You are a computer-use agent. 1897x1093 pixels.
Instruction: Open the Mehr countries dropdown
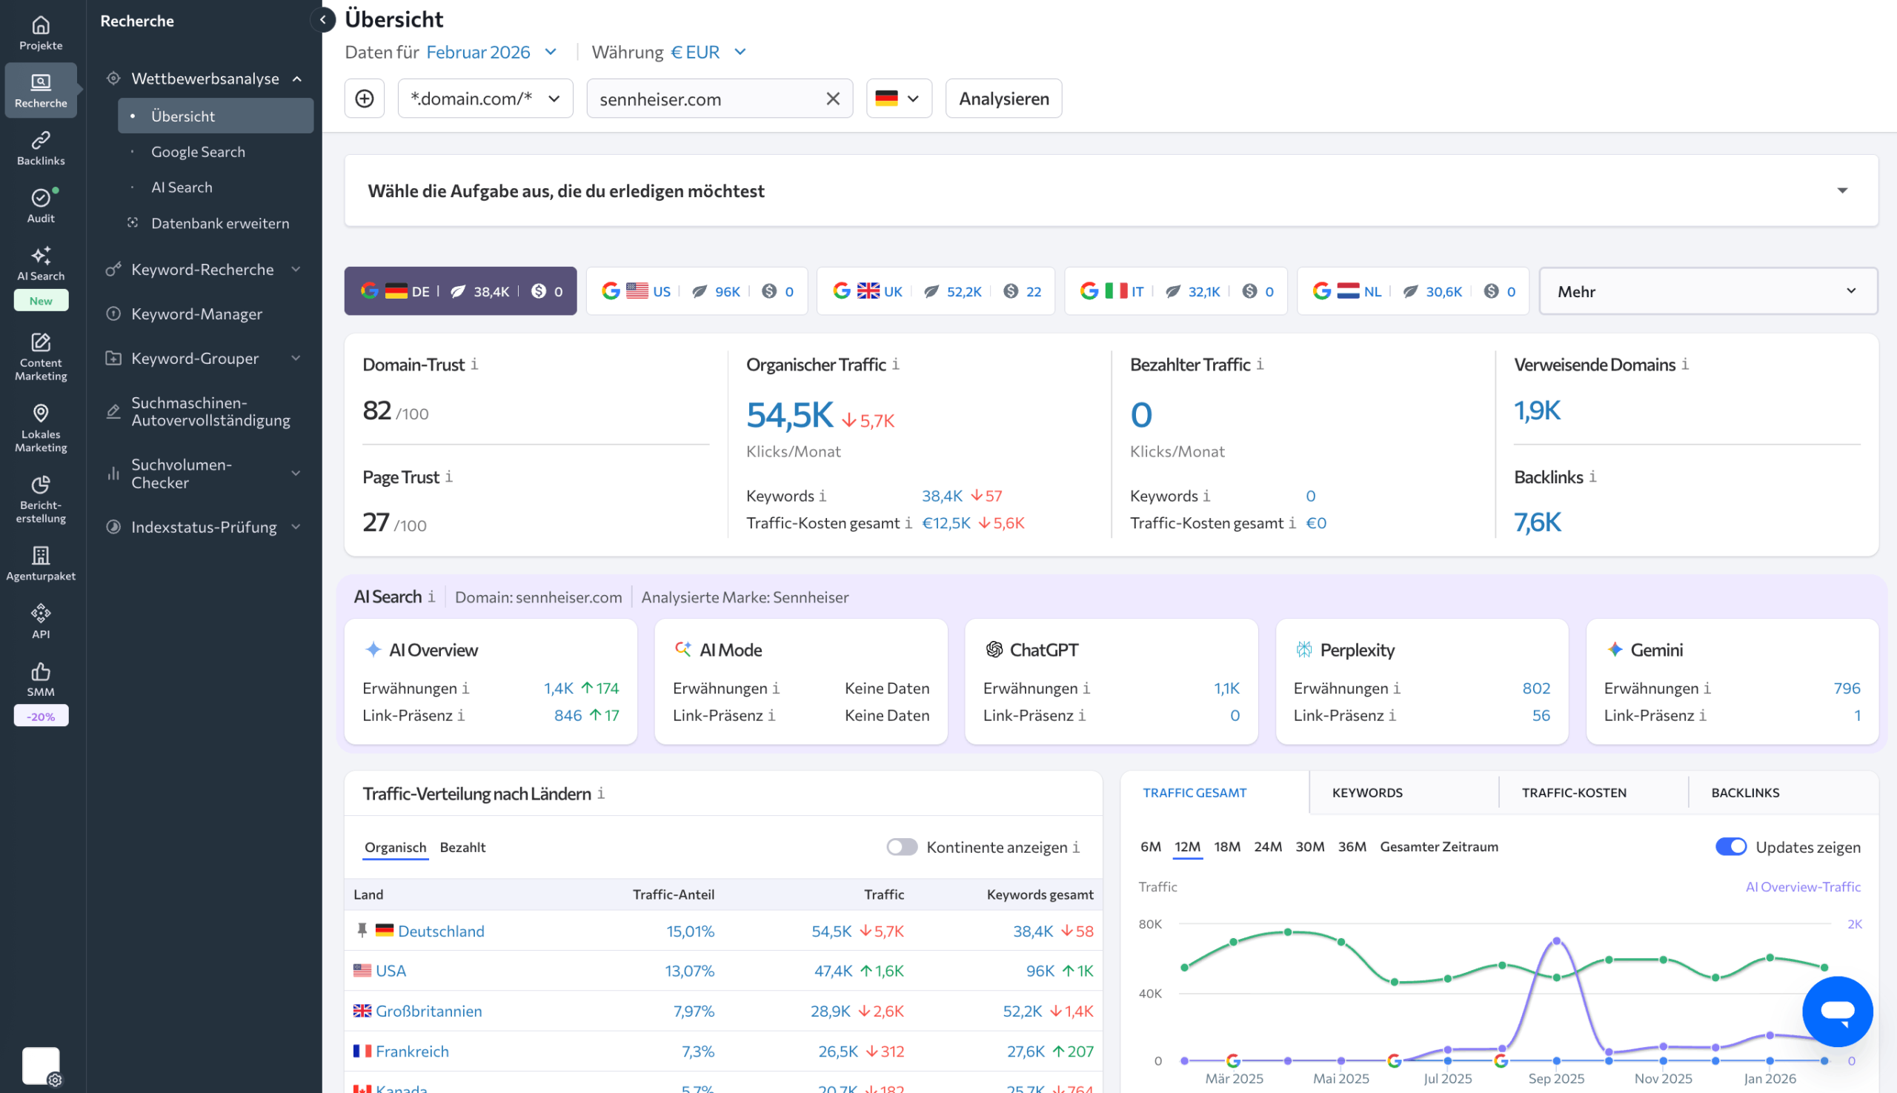[1707, 291]
